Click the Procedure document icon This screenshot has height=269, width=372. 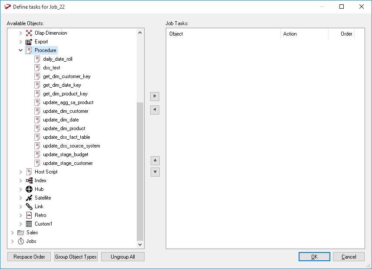pos(29,50)
